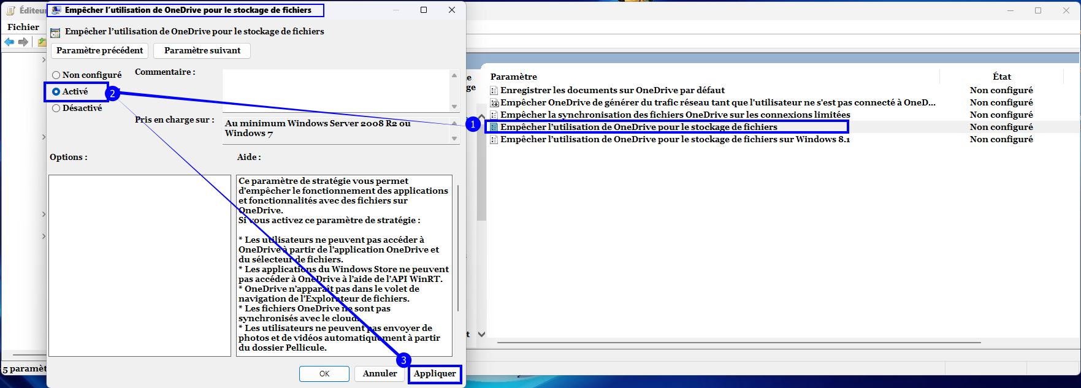
Task: Click icon of 'sur Windows 8.1' setting
Action: pos(494,140)
